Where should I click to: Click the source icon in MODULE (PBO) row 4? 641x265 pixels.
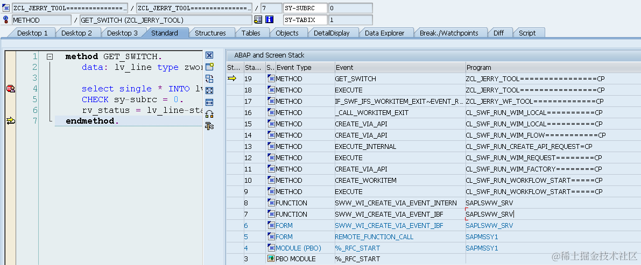click(271, 248)
